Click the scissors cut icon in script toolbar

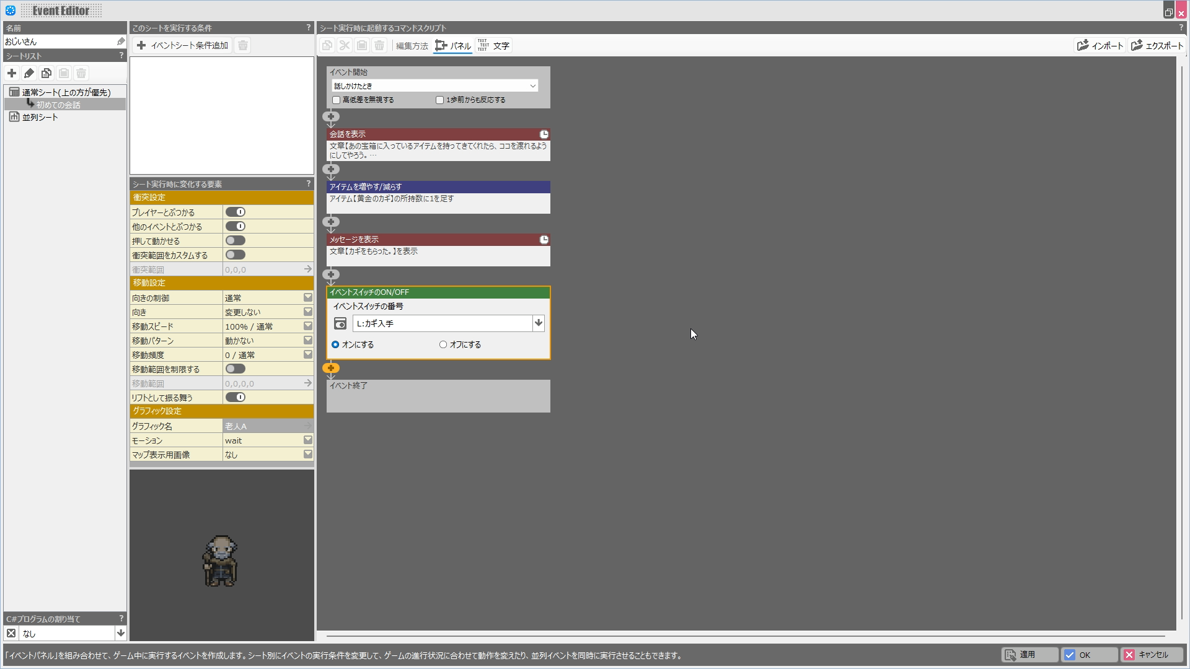pyautogui.click(x=345, y=45)
